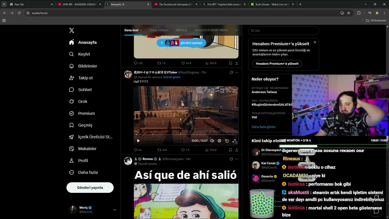Open more options on the Renma post

click(237, 159)
